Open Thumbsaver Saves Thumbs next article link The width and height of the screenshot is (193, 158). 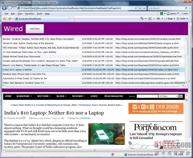pyautogui.click(x=100, y=105)
